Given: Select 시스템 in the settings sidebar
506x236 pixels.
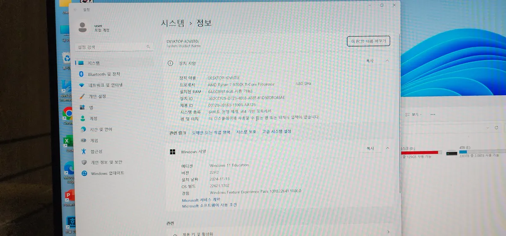Looking at the screenshot, I should (x=114, y=63).
